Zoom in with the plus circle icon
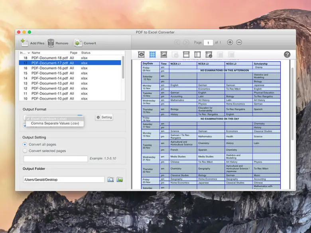 pos(230,42)
